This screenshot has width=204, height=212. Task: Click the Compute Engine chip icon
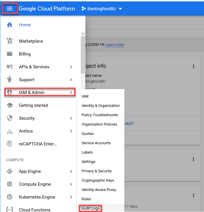[10, 184]
